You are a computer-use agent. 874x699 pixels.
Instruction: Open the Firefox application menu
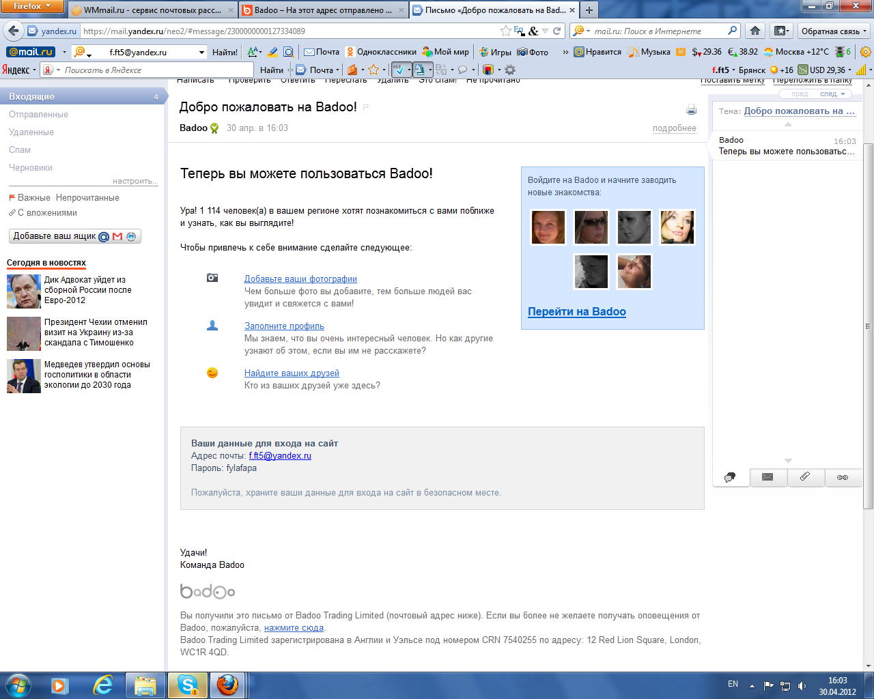point(32,6)
